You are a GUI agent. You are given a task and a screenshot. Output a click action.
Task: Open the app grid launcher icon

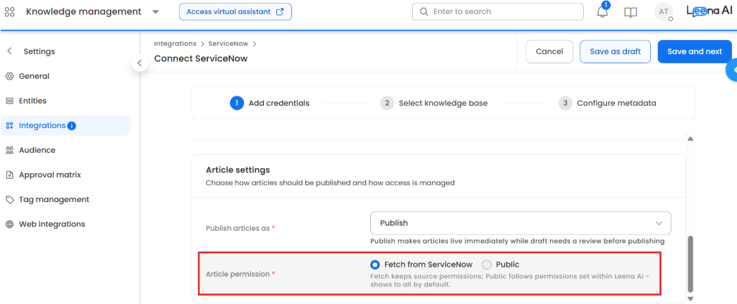pyautogui.click(x=10, y=12)
